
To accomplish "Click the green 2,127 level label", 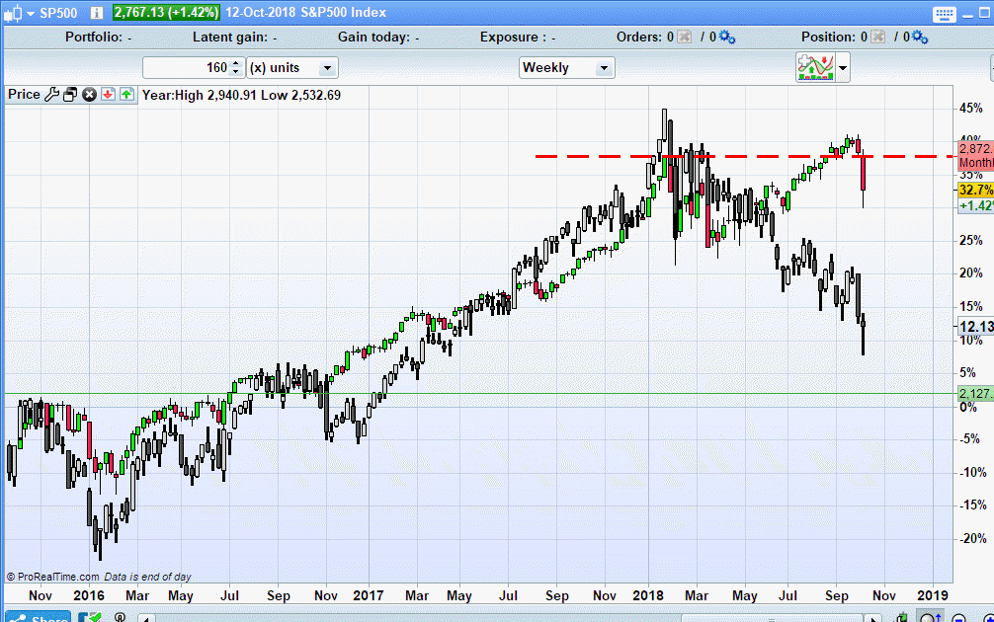I will click(x=975, y=393).
